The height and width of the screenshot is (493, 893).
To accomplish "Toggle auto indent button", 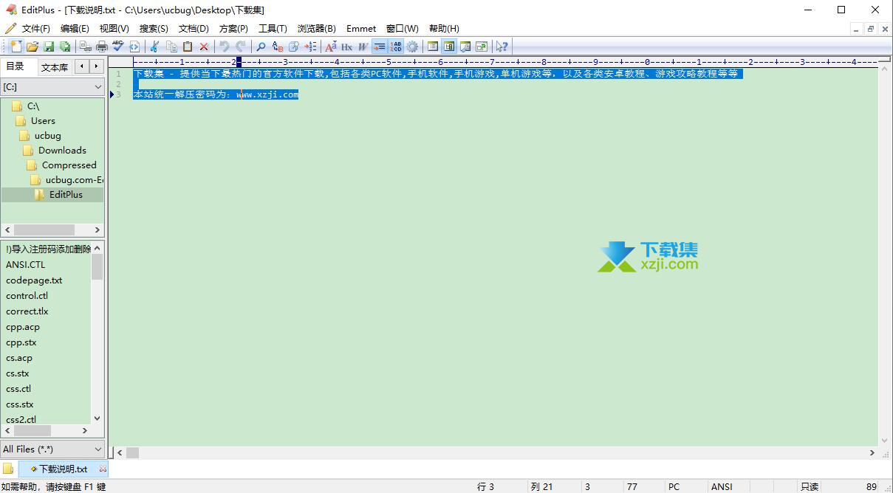I will 380,46.
